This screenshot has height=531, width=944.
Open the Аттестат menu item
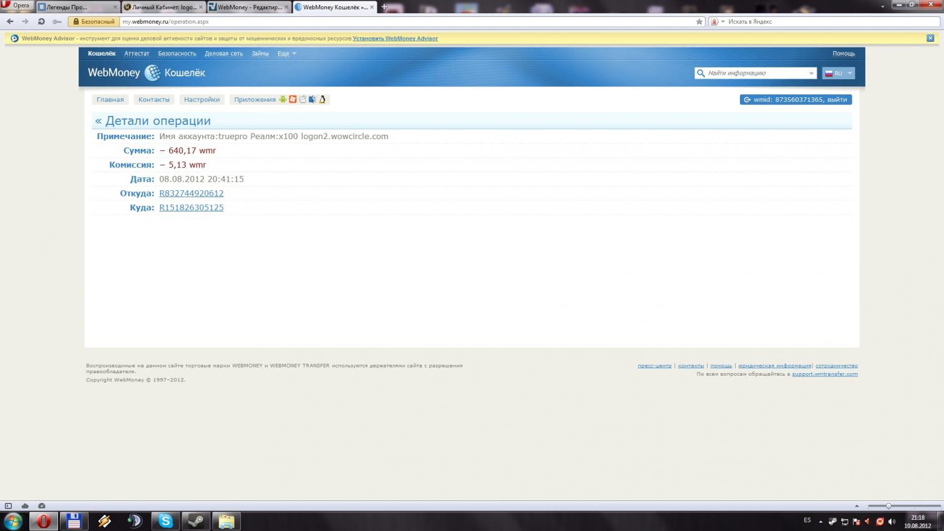[137, 54]
